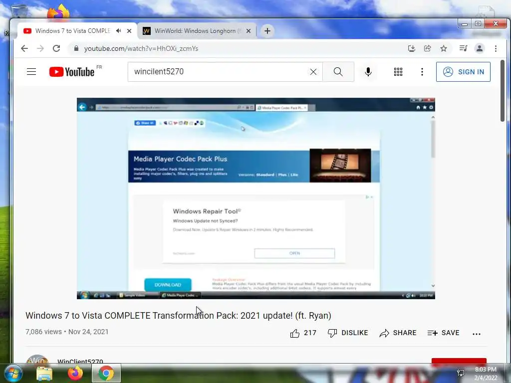Open the YouTube hamburger guide menu
The image size is (511, 383).
pyautogui.click(x=31, y=72)
